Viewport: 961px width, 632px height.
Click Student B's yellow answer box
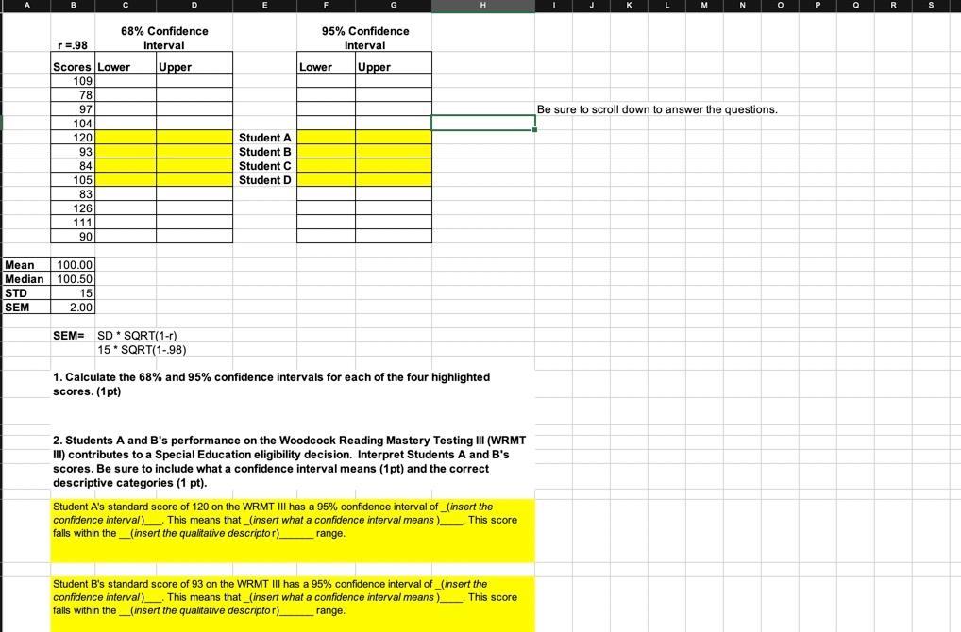point(293,604)
